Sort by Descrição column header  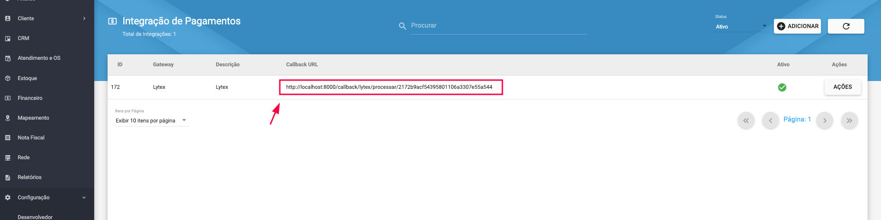tap(228, 64)
